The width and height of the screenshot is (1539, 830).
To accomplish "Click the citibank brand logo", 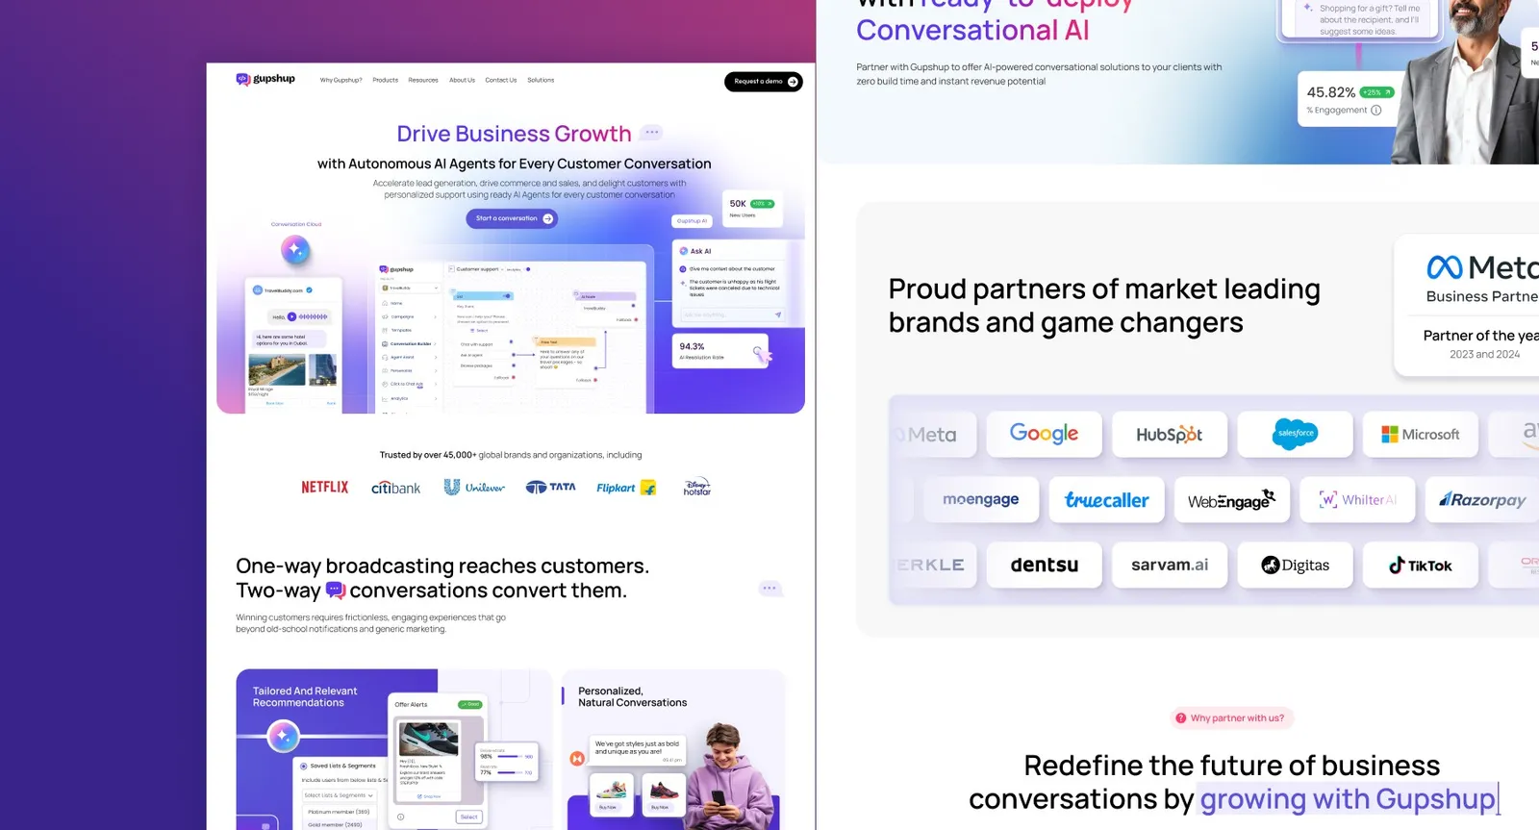I will click(x=395, y=489).
